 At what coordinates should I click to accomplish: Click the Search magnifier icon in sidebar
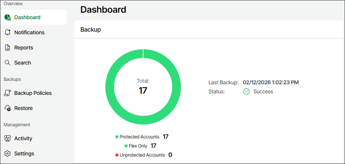7,63
